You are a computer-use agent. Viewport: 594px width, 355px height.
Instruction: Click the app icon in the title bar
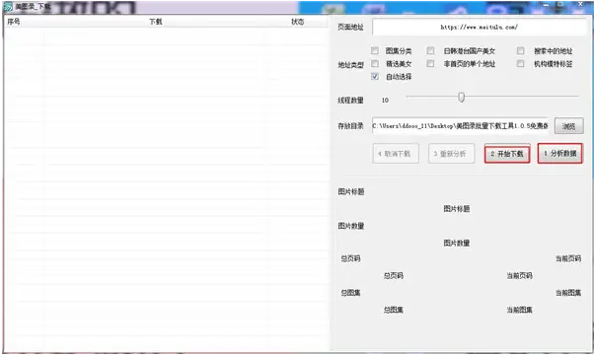(x=8, y=7)
